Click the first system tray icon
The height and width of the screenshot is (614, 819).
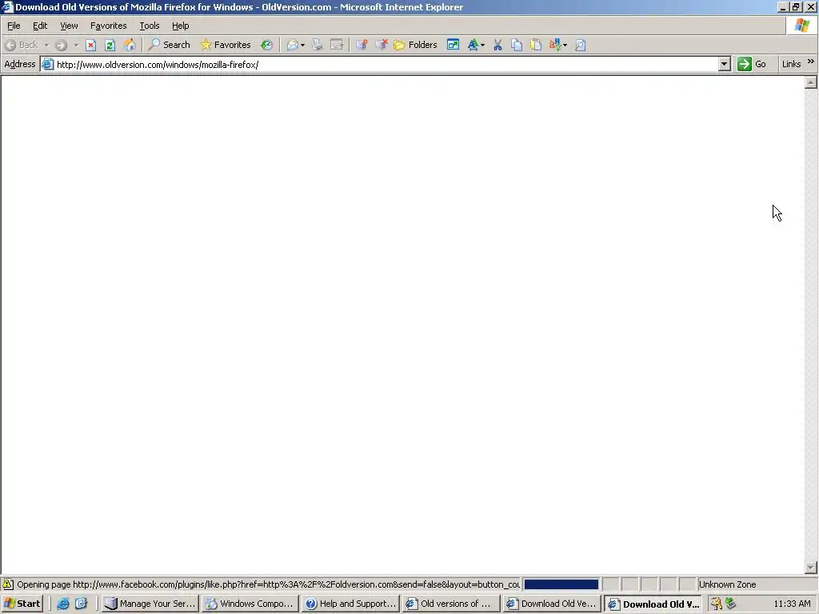coord(716,604)
